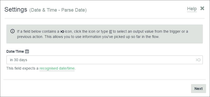Image resolution: width=210 pixels, height=97 pixels.
Task: Focus the Date/Time input containing 'in 30 days'
Action: (x=104, y=60)
